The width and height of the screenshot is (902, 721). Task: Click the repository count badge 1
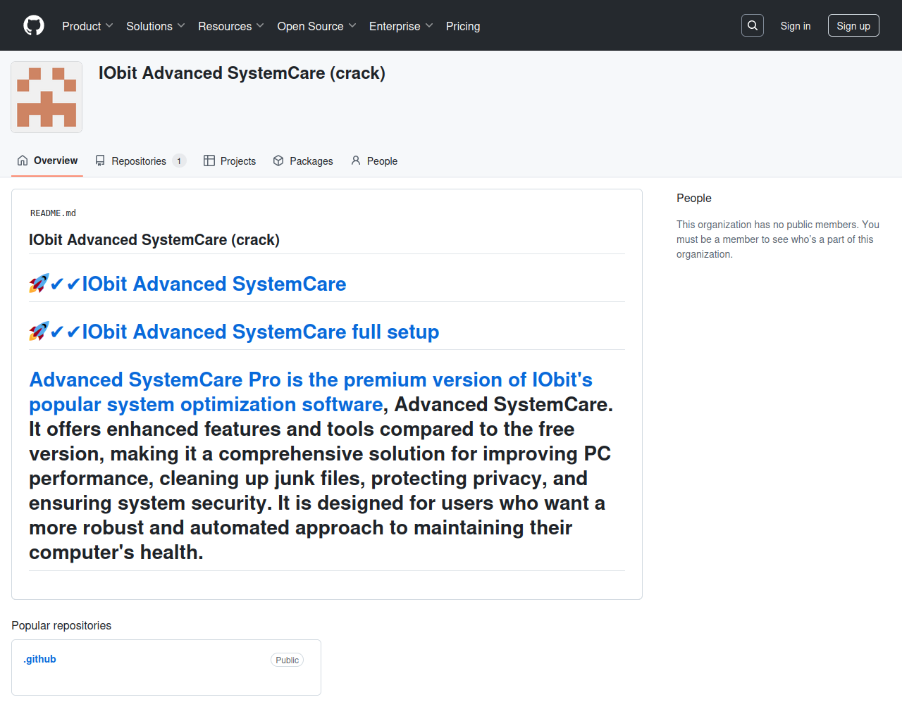(x=179, y=161)
